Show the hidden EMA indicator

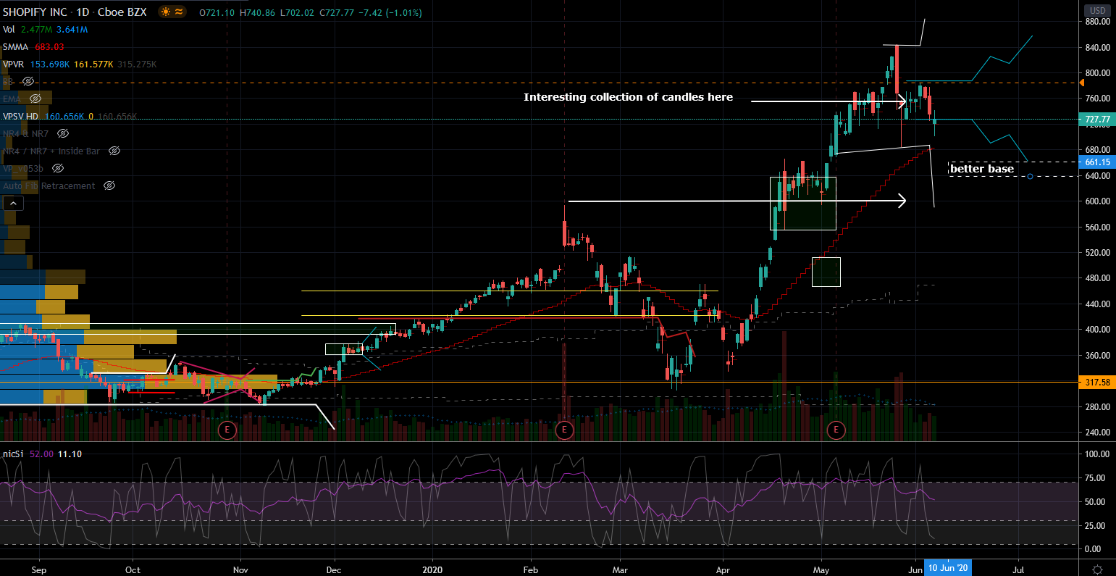35,99
